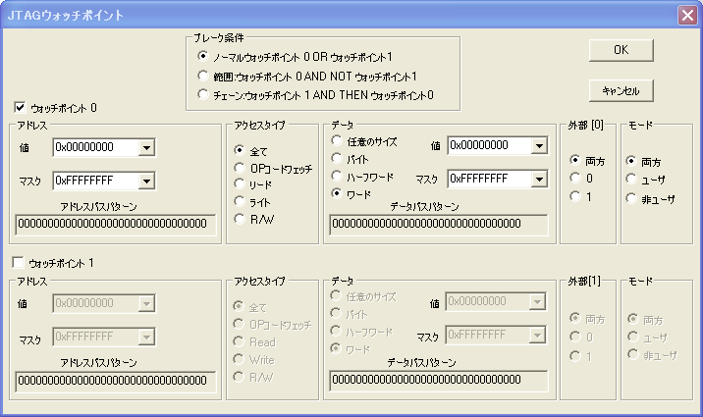Click watchpoint 0 data value field
The image size is (703, 417).
point(490,146)
